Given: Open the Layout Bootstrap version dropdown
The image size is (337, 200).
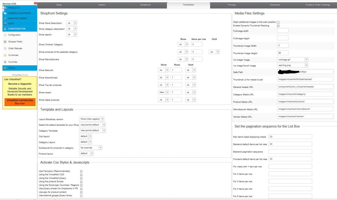Looking at the screenshot, I should pyautogui.click(x=92, y=119).
